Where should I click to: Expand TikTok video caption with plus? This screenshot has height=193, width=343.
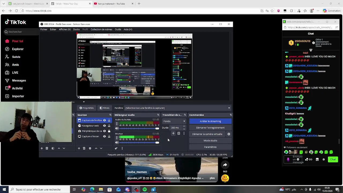pyautogui.click(x=212, y=178)
